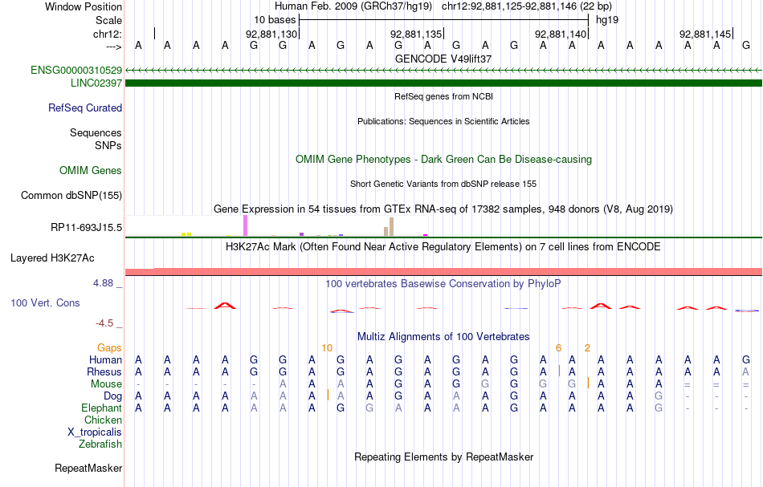The height and width of the screenshot is (487, 763).
Task: Open Multiz Alignments of 100 Vertebrates title
Action: tap(443, 336)
